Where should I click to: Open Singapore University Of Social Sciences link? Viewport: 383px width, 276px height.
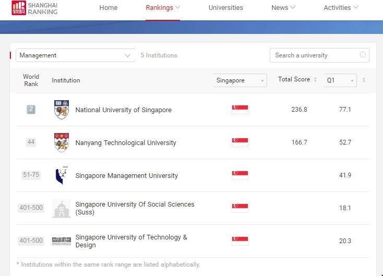[x=135, y=208]
